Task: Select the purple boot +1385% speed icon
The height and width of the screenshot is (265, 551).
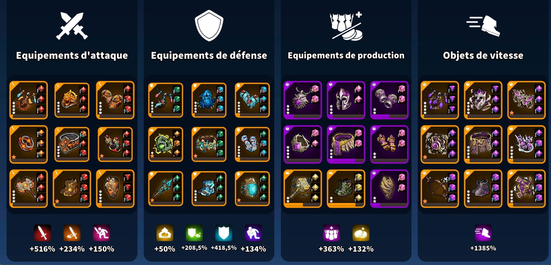Action: [x=483, y=233]
